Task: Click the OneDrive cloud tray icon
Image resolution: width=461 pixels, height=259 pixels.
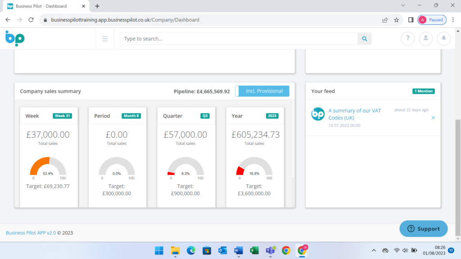Action: coord(385,250)
